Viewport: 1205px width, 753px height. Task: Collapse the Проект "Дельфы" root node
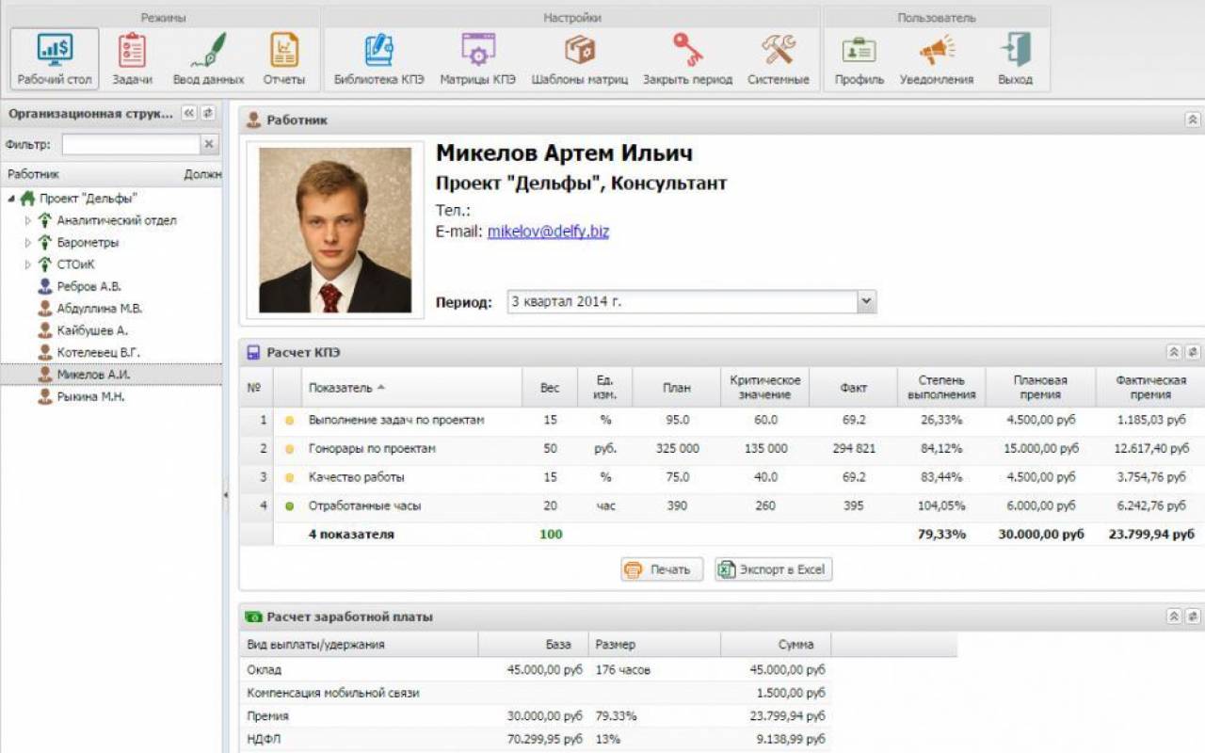coord(10,199)
